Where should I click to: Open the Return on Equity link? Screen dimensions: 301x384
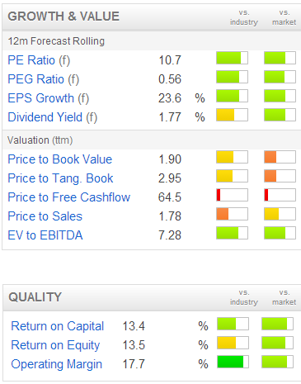point(55,345)
